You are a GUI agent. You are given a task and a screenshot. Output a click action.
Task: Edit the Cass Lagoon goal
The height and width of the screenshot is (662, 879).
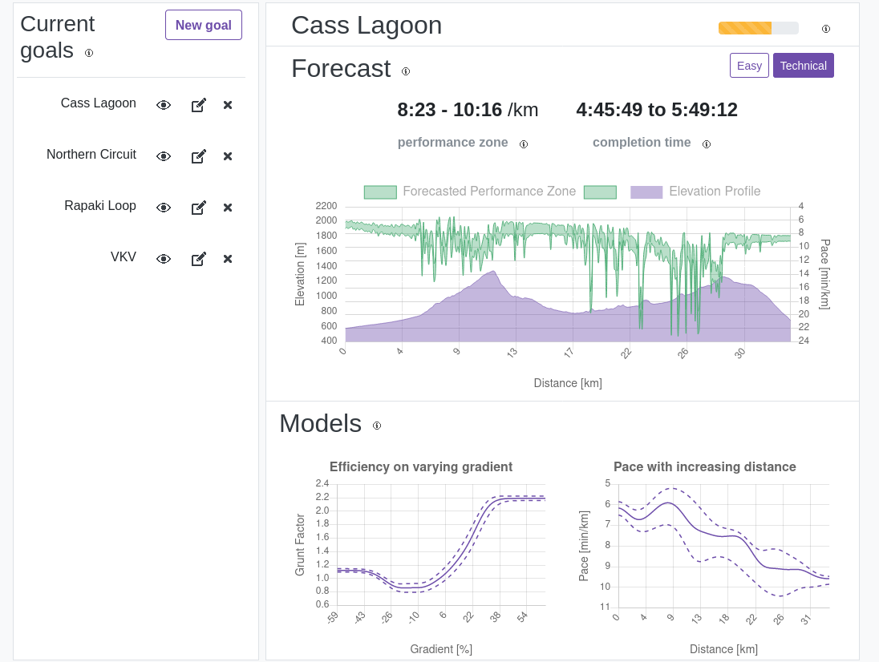pos(198,105)
